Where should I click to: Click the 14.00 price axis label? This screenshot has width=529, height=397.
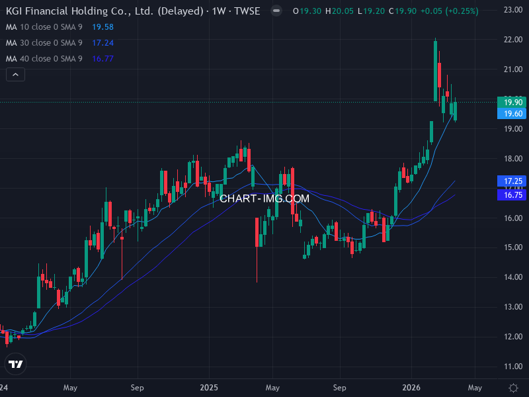(513, 277)
